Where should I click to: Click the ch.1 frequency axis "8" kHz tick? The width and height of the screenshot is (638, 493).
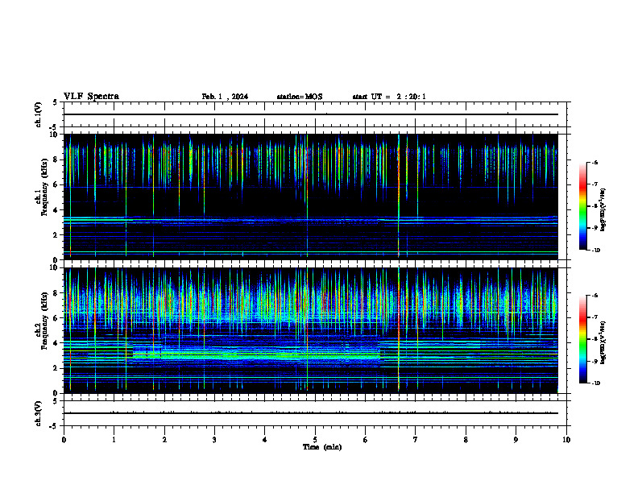(x=56, y=159)
